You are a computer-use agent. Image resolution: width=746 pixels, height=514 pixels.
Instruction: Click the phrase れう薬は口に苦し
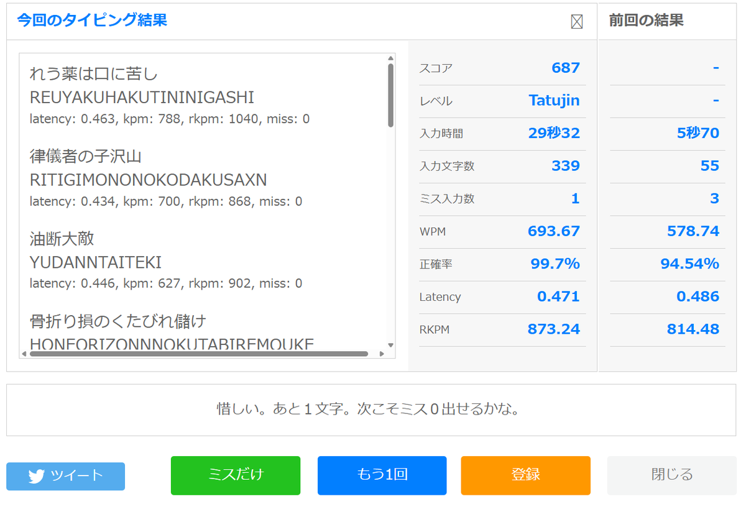(94, 74)
